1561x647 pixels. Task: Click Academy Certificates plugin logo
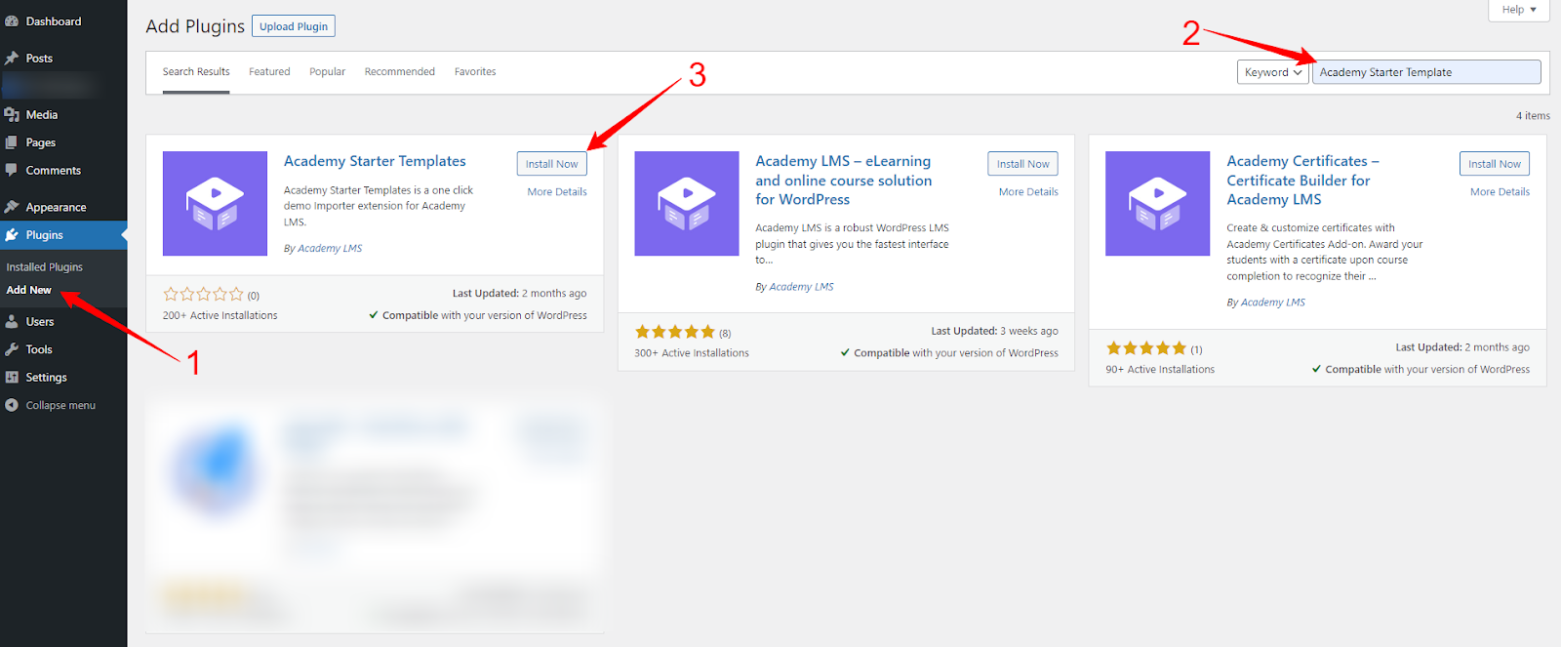click(1158, 203)
